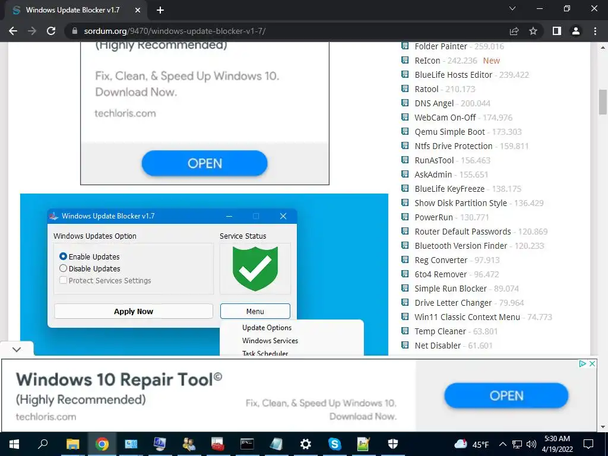Image resolution: width=608 pixels, height=456 pixels.
Task: Open the BlueLife Hosts Editor link
Action: pos(453,75)
